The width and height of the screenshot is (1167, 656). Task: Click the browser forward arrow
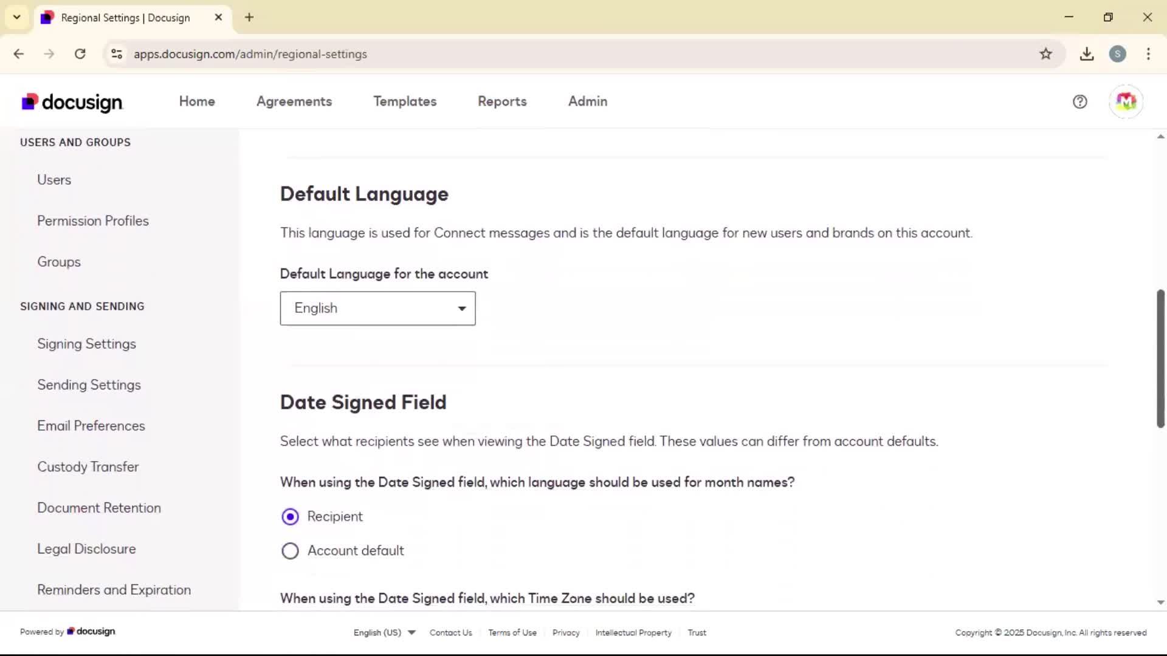49,54
